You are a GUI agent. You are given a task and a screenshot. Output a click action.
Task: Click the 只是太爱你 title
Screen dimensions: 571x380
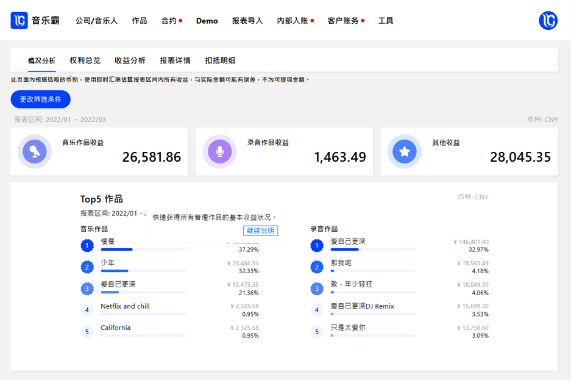348,328
